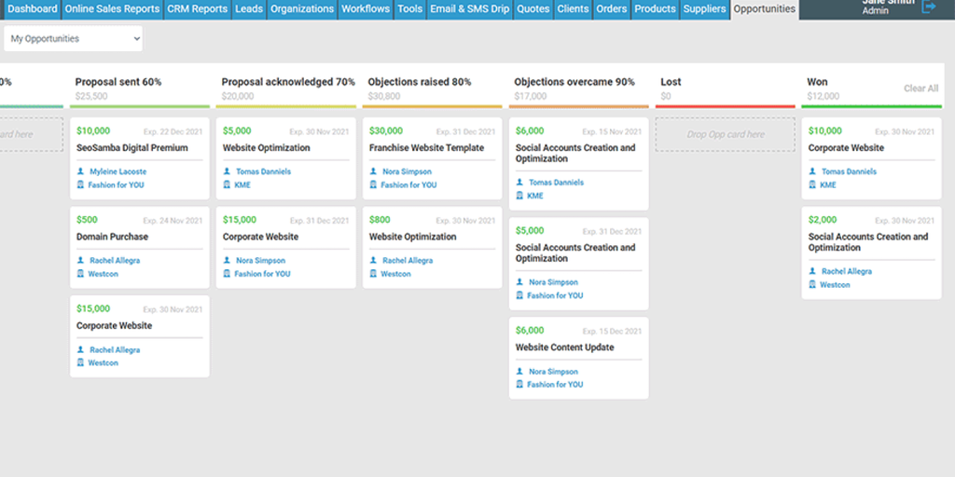955x477 pixels.
Task: Open Tomas Danniels link on $5,000 Website Optimization card
Action: (x=263, y=171)
